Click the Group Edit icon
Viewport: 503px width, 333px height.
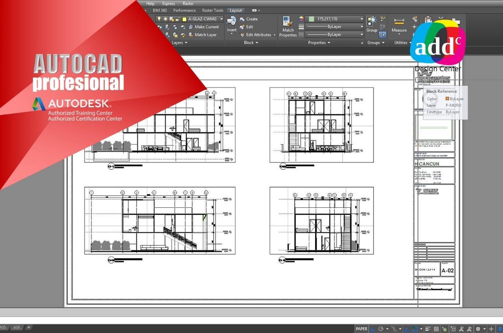(382, 27)
